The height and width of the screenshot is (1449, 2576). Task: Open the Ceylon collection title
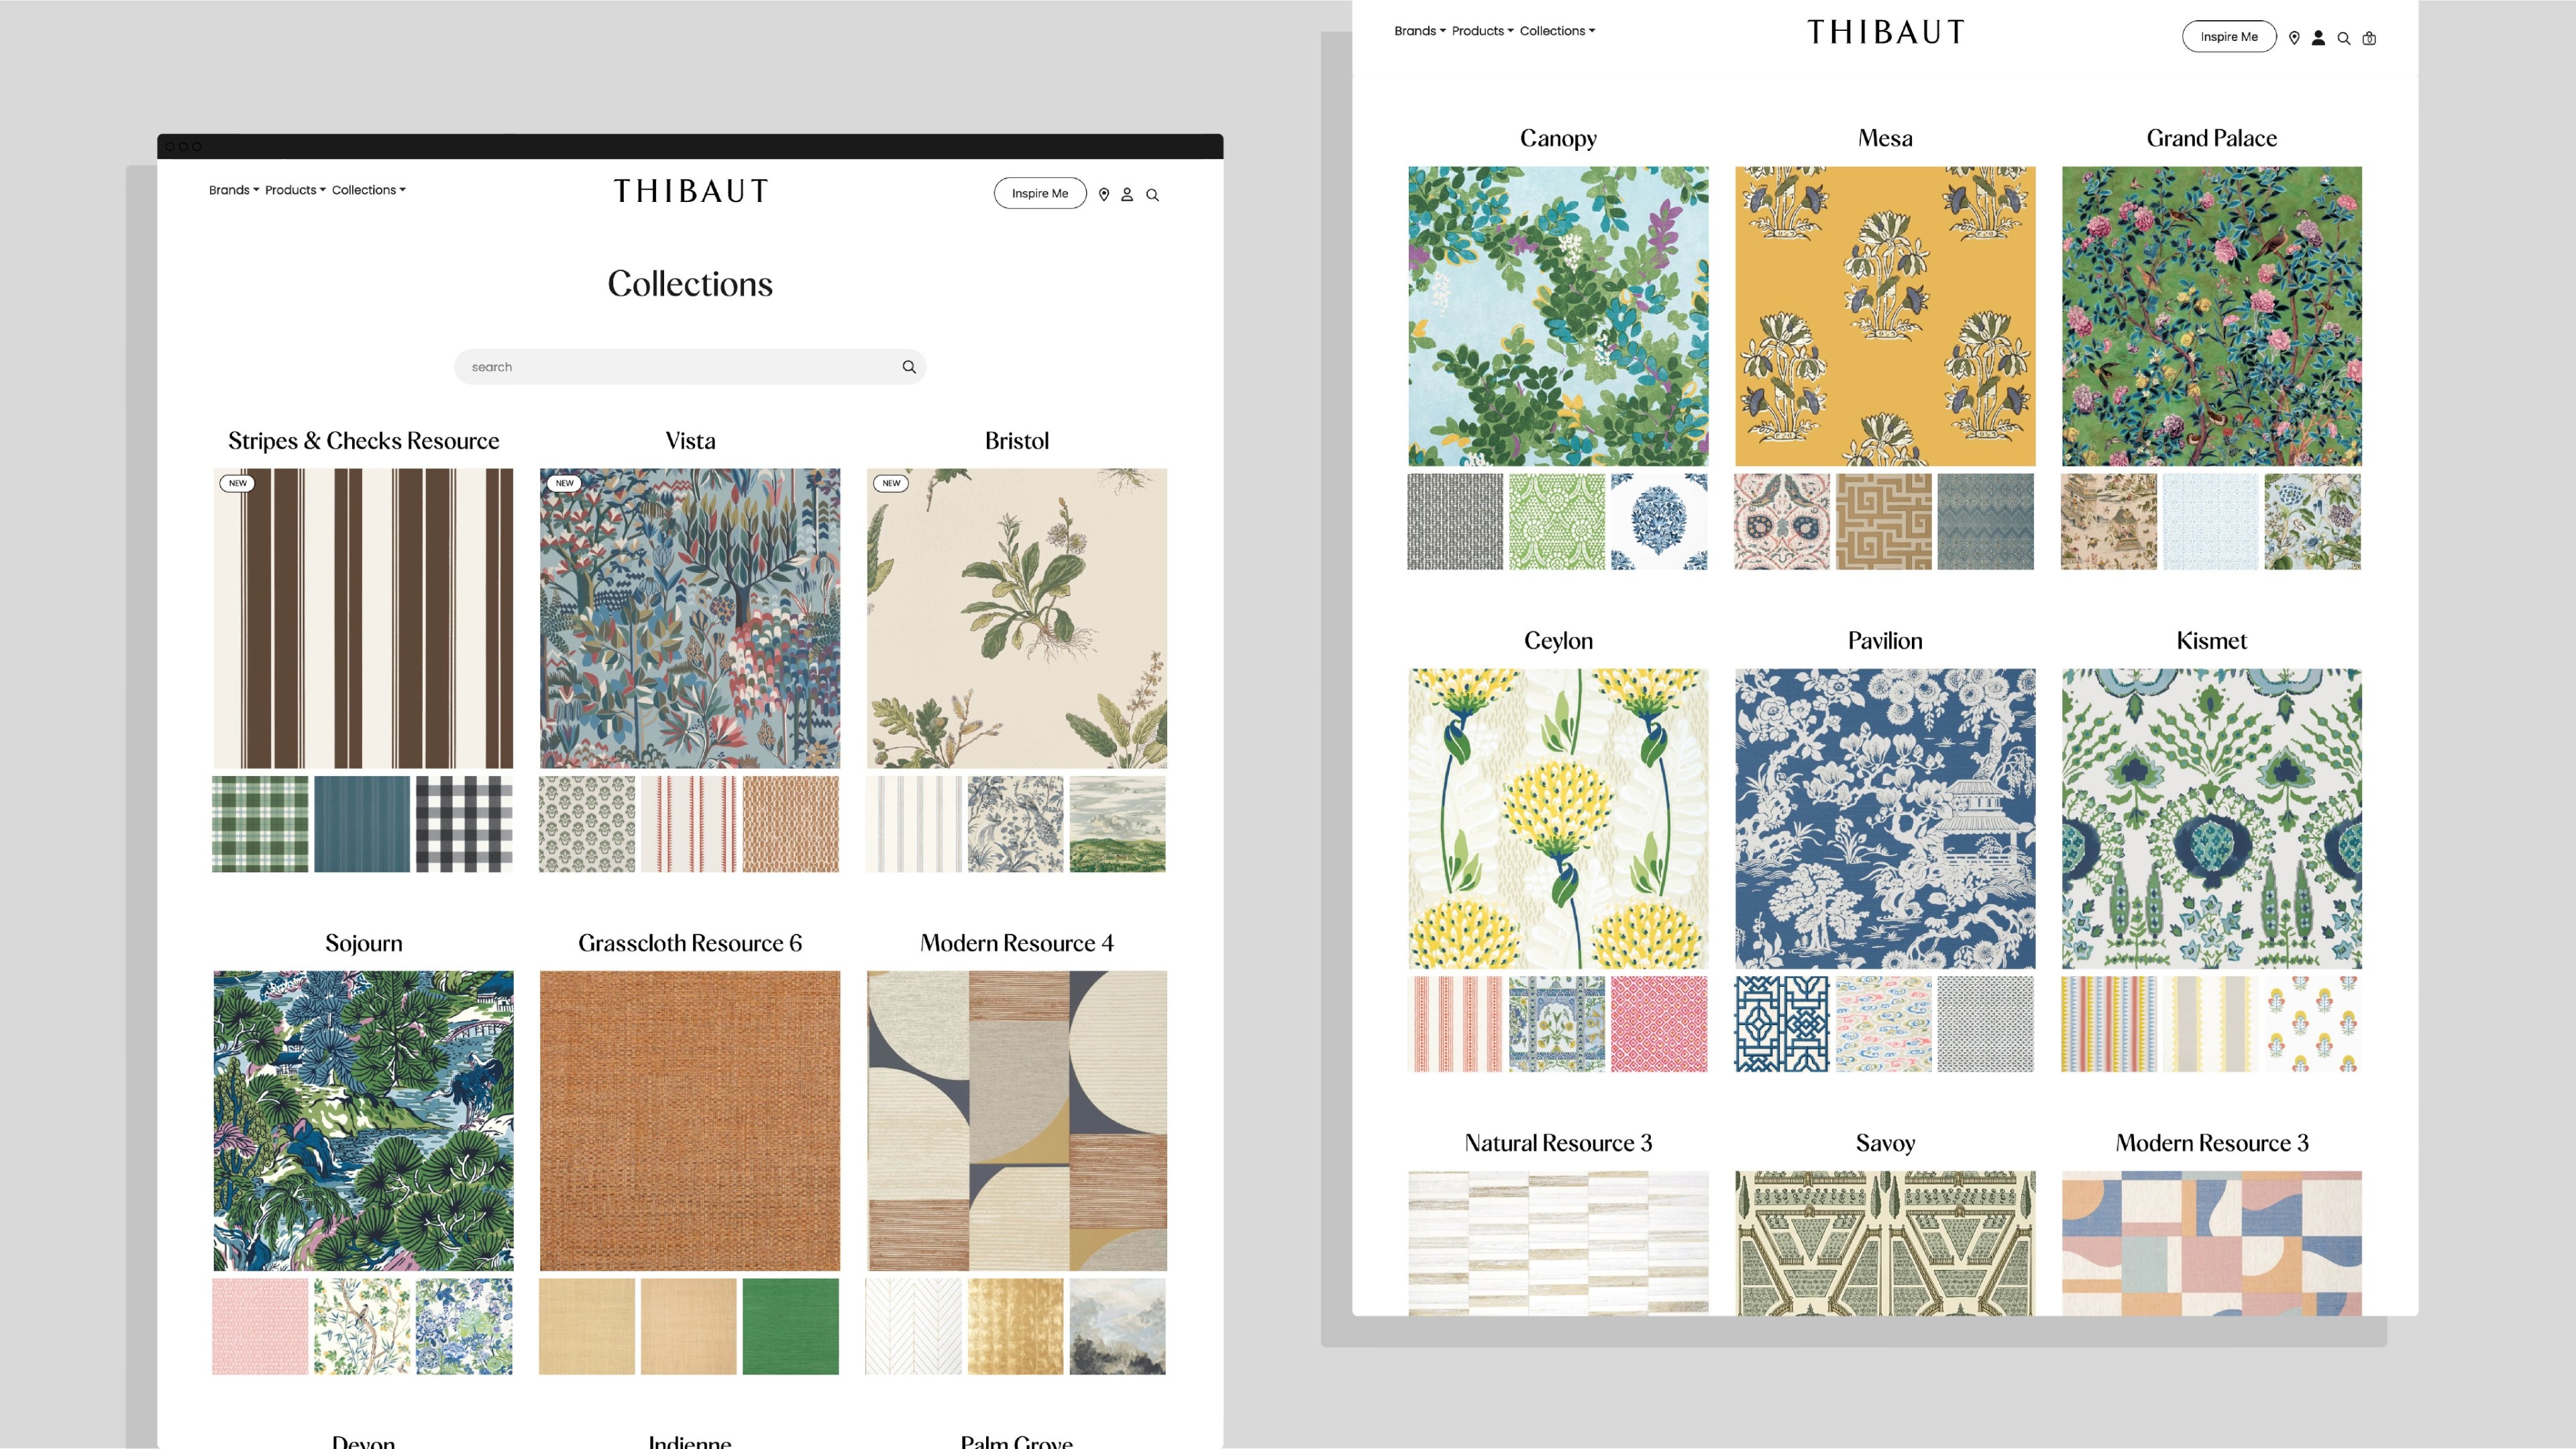[x=1558, y=641]
